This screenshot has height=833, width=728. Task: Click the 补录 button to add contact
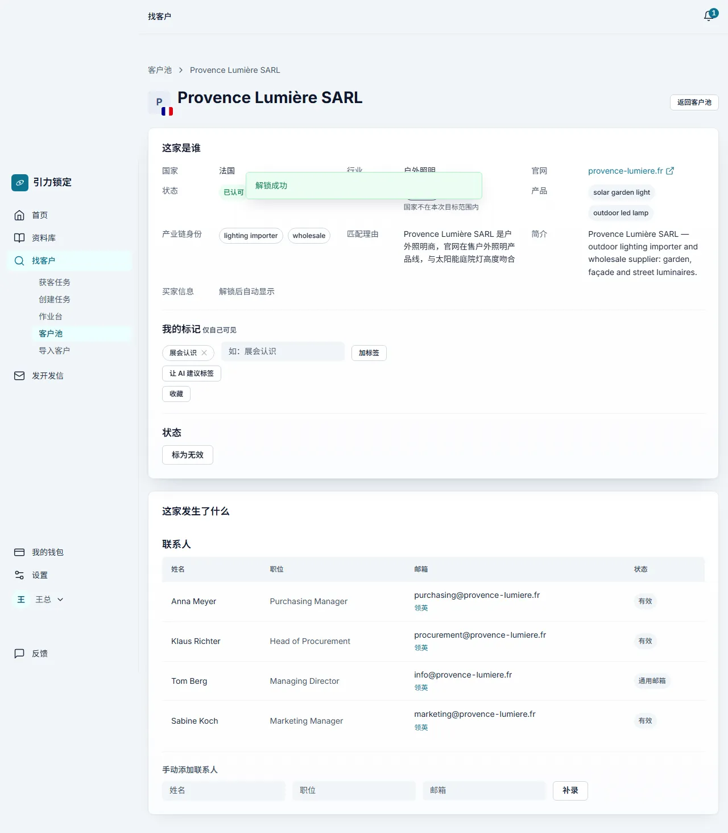tap(570, 790)
